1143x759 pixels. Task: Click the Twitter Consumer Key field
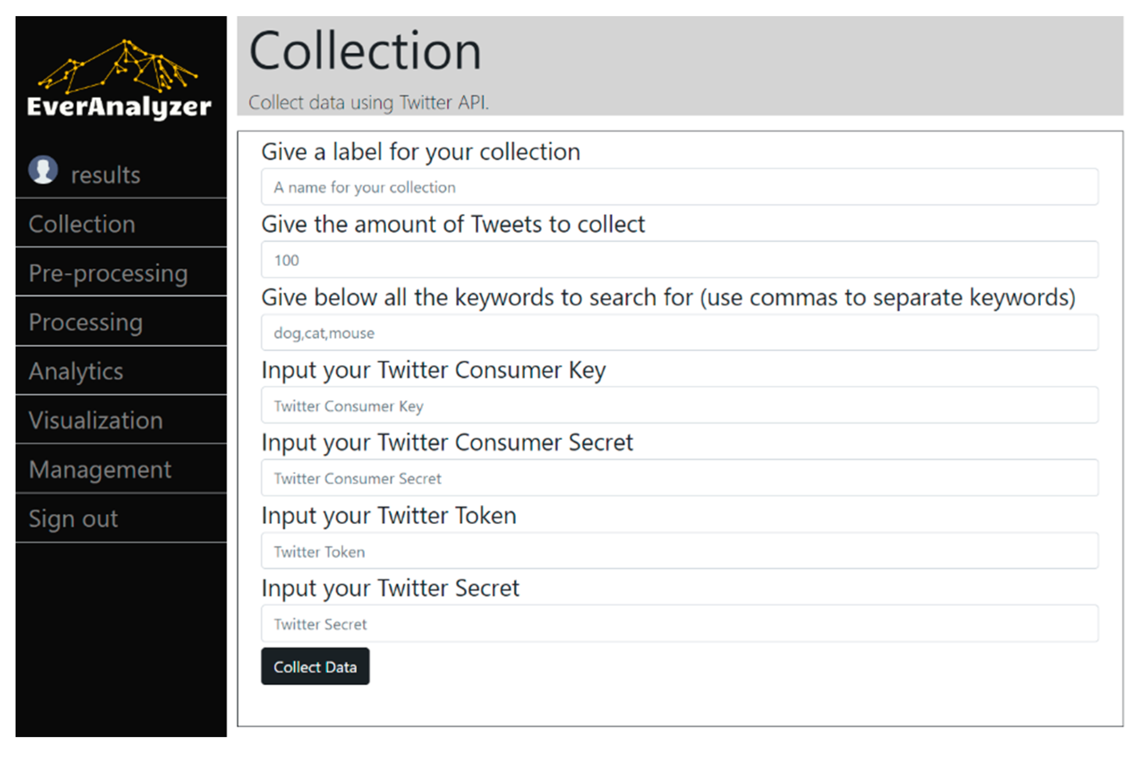coord(679,406)
